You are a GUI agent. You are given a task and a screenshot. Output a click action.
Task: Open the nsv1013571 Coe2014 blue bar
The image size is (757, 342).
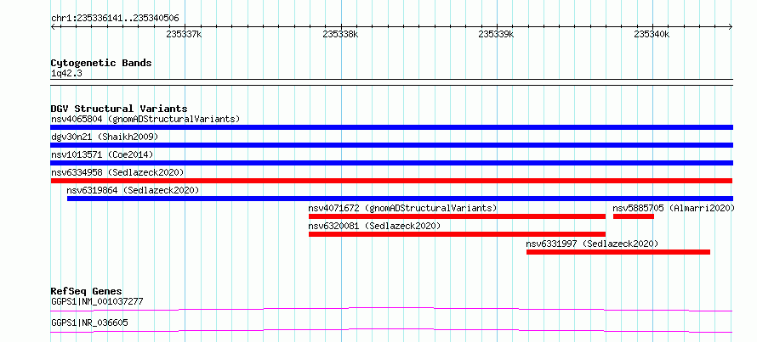[391, 163]
